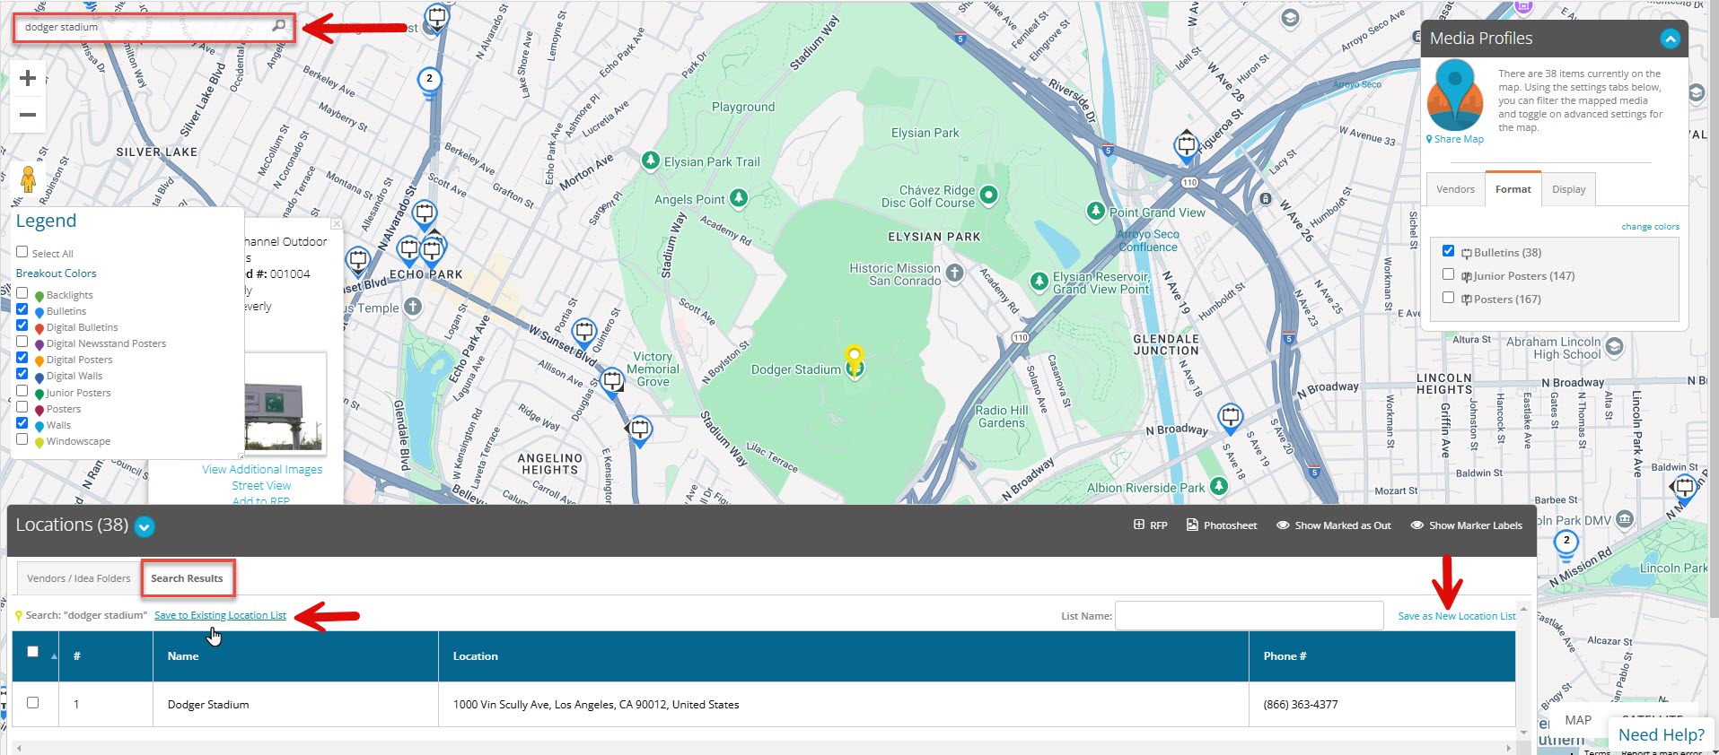Click the Need Help? button
This screenshot has width=1719, height=755.
[x=1661, y=734]
